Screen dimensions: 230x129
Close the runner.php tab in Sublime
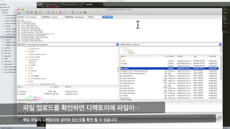tap(101, 4)
